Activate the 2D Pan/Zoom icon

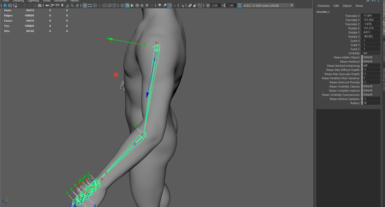point(72,5)
